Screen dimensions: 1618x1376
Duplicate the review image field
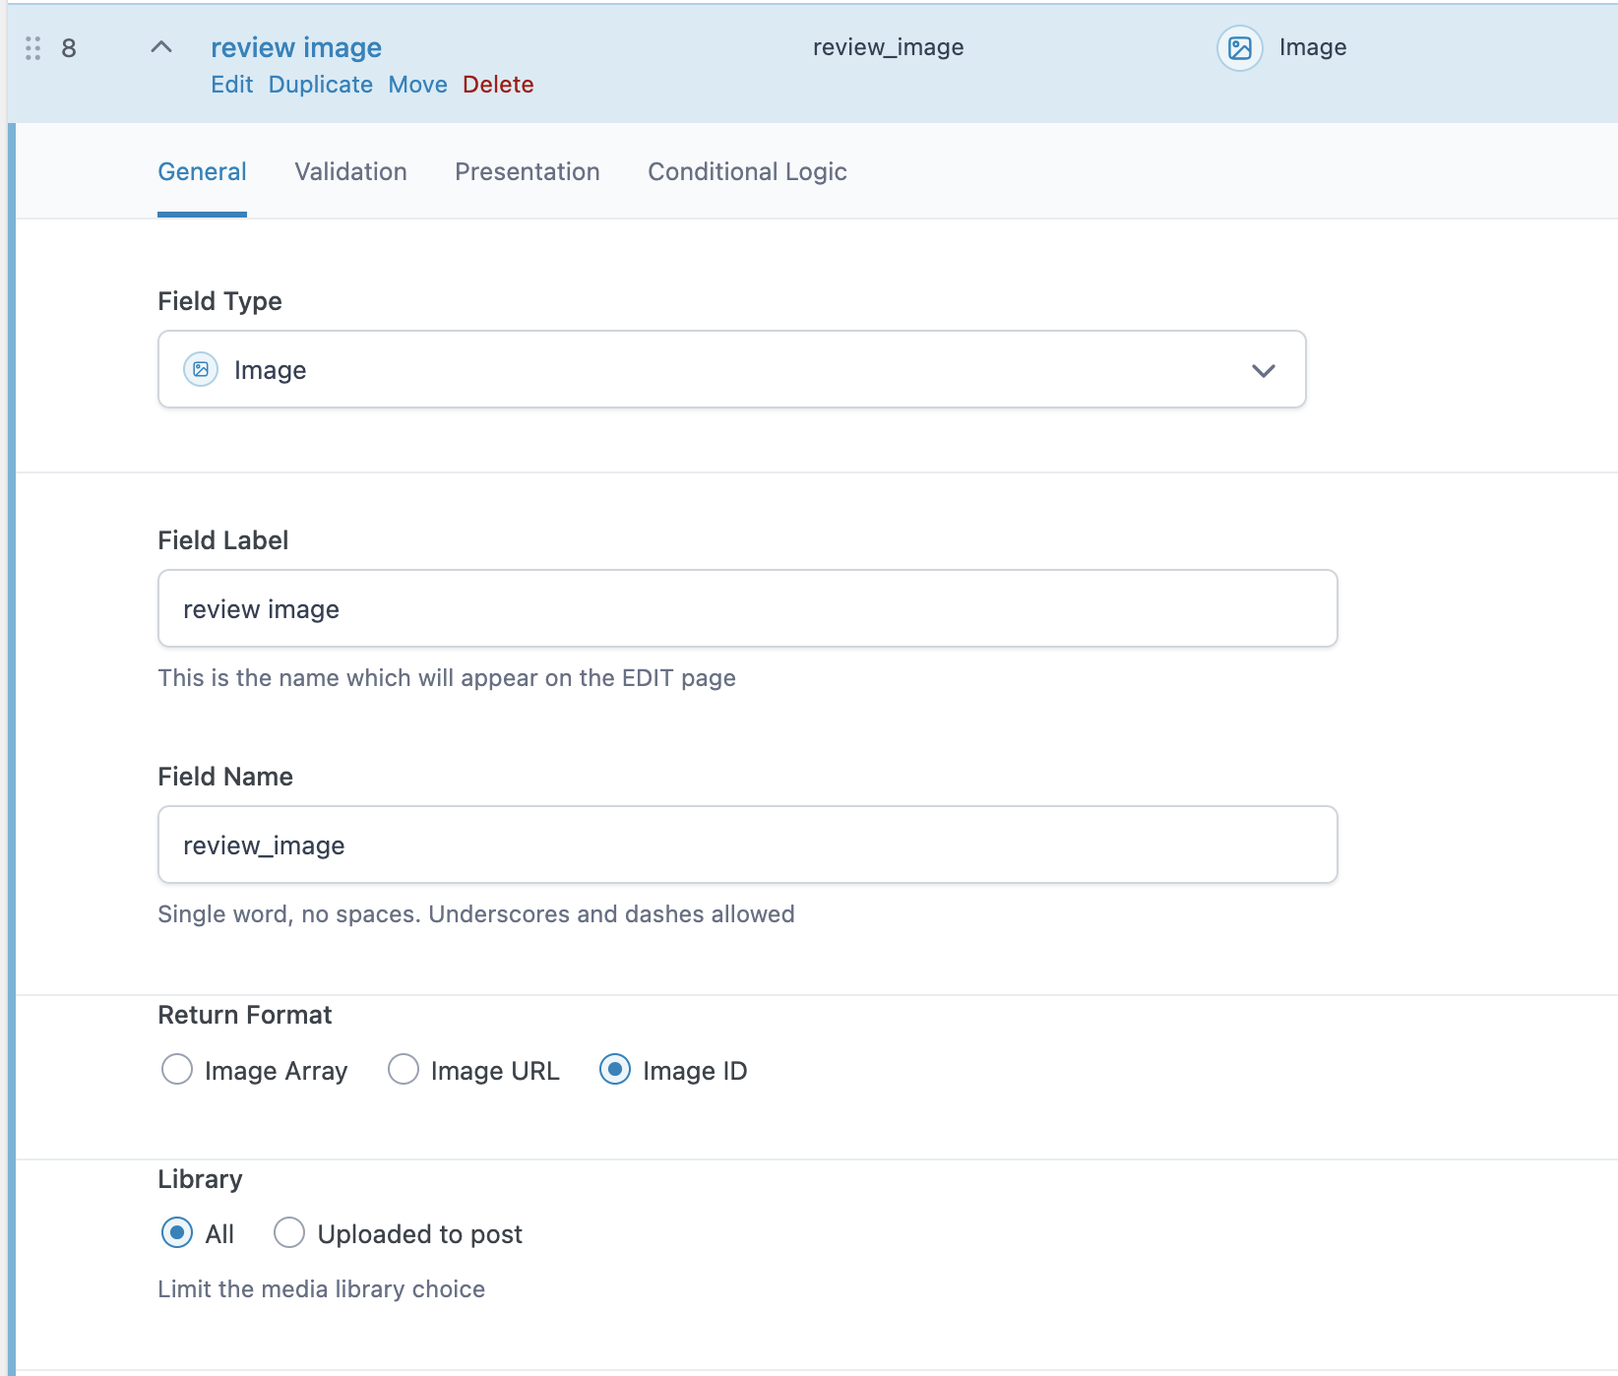(x=320, y=85)
